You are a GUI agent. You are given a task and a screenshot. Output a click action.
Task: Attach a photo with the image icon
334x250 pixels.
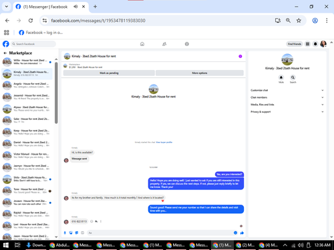tap(71, 233)
